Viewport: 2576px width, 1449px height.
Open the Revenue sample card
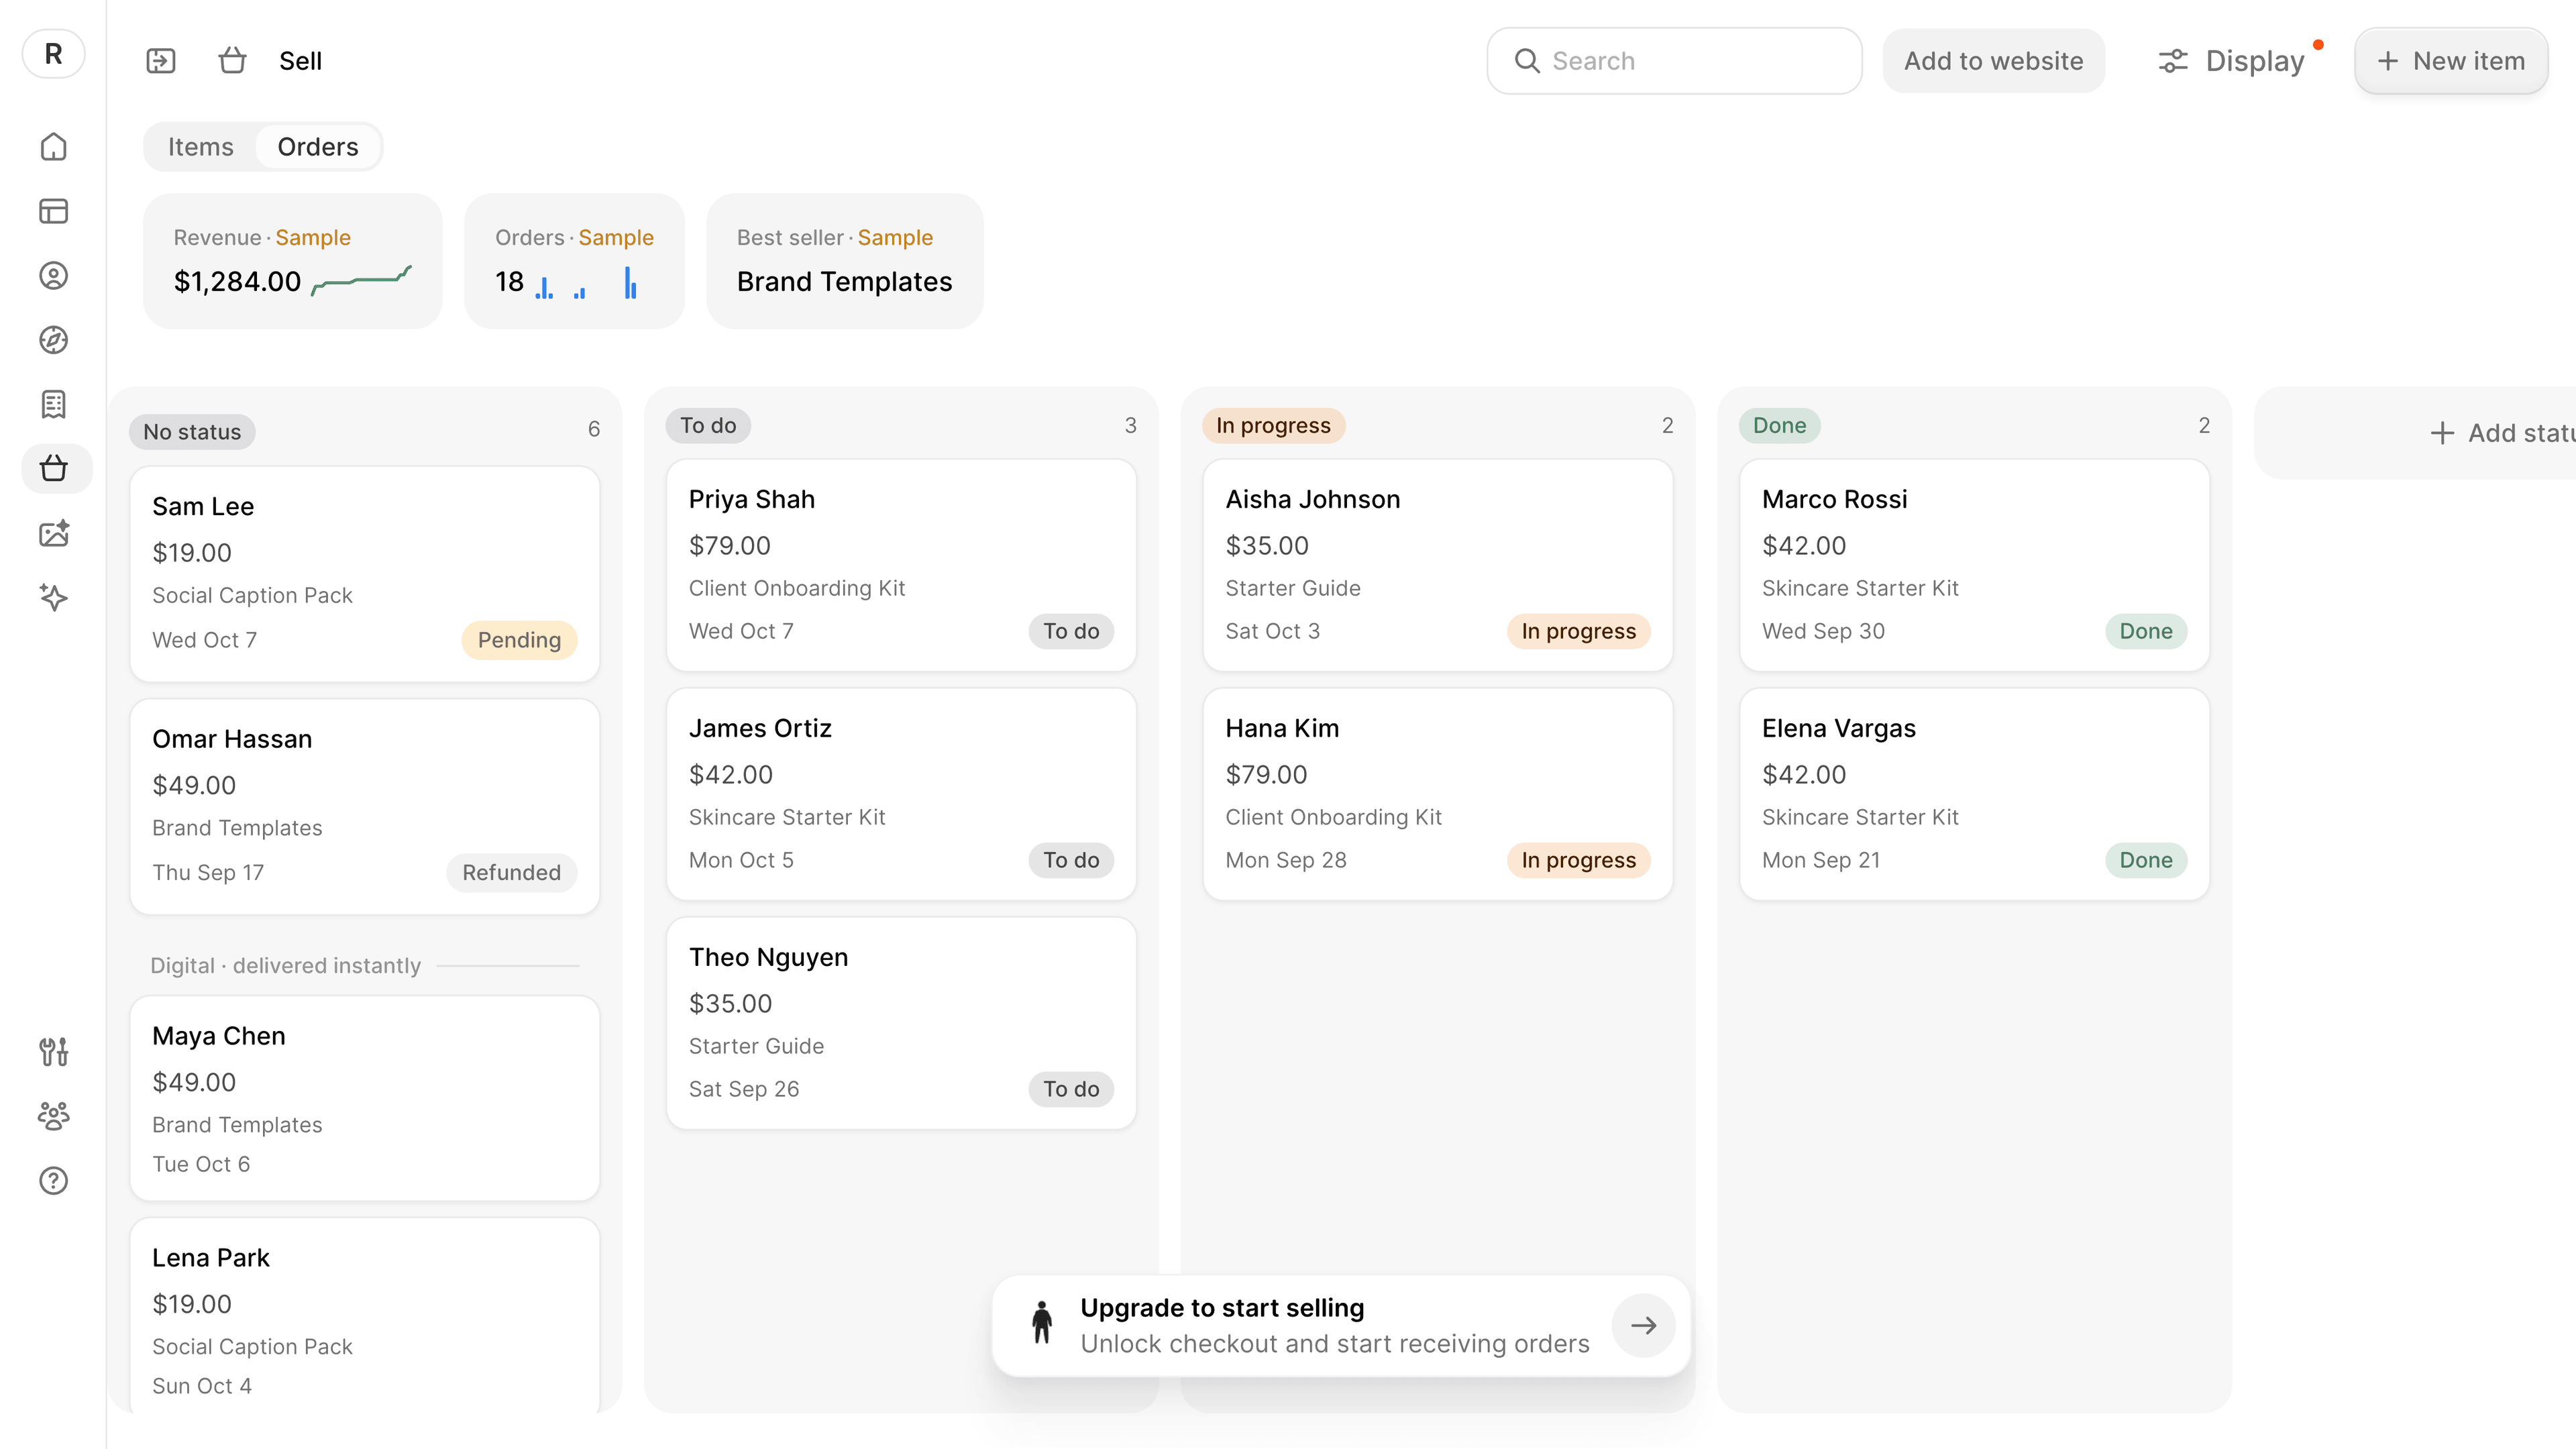(x=293, y=261)
